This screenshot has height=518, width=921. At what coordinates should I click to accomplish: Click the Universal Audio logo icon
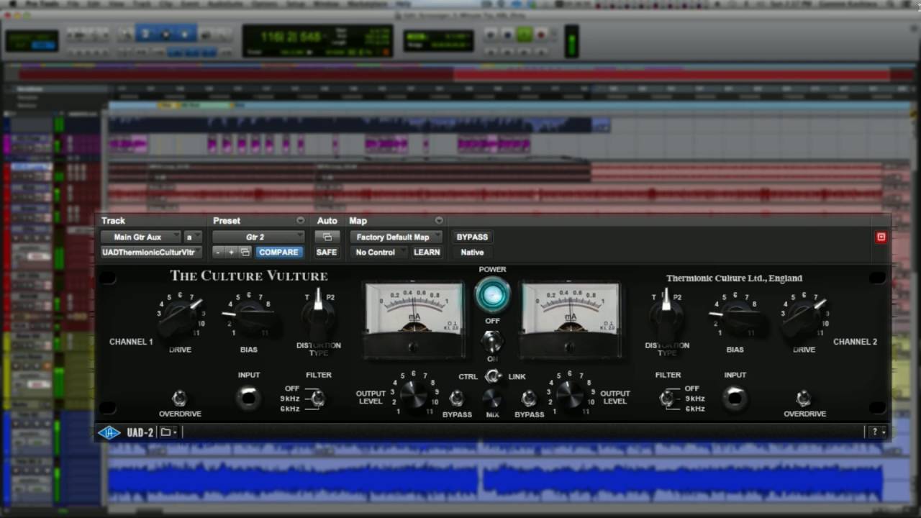coord(109,432)
